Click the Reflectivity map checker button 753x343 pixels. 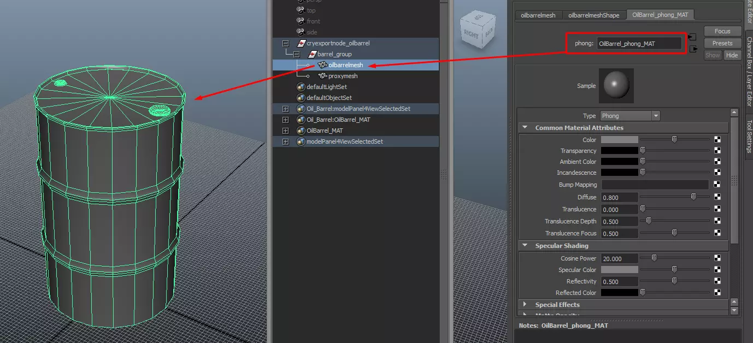click(717, 281)
